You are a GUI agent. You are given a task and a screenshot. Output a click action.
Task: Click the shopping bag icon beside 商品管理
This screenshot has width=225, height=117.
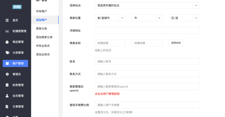pos(7,42)
